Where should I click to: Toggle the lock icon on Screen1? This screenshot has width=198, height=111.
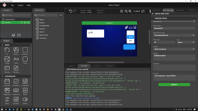(x=25, y=22)
